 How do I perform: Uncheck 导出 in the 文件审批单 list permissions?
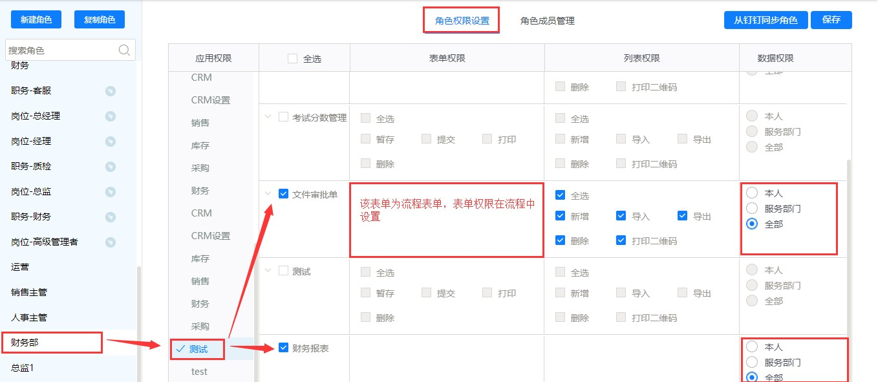coord(682,216)
